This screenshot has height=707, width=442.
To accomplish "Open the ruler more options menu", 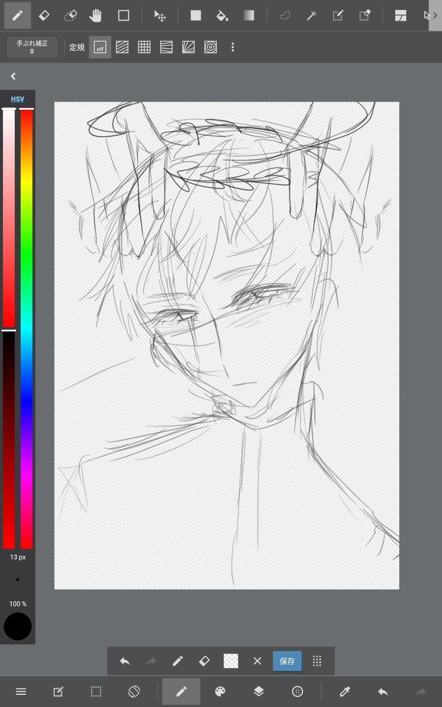I will click(232, 47).
